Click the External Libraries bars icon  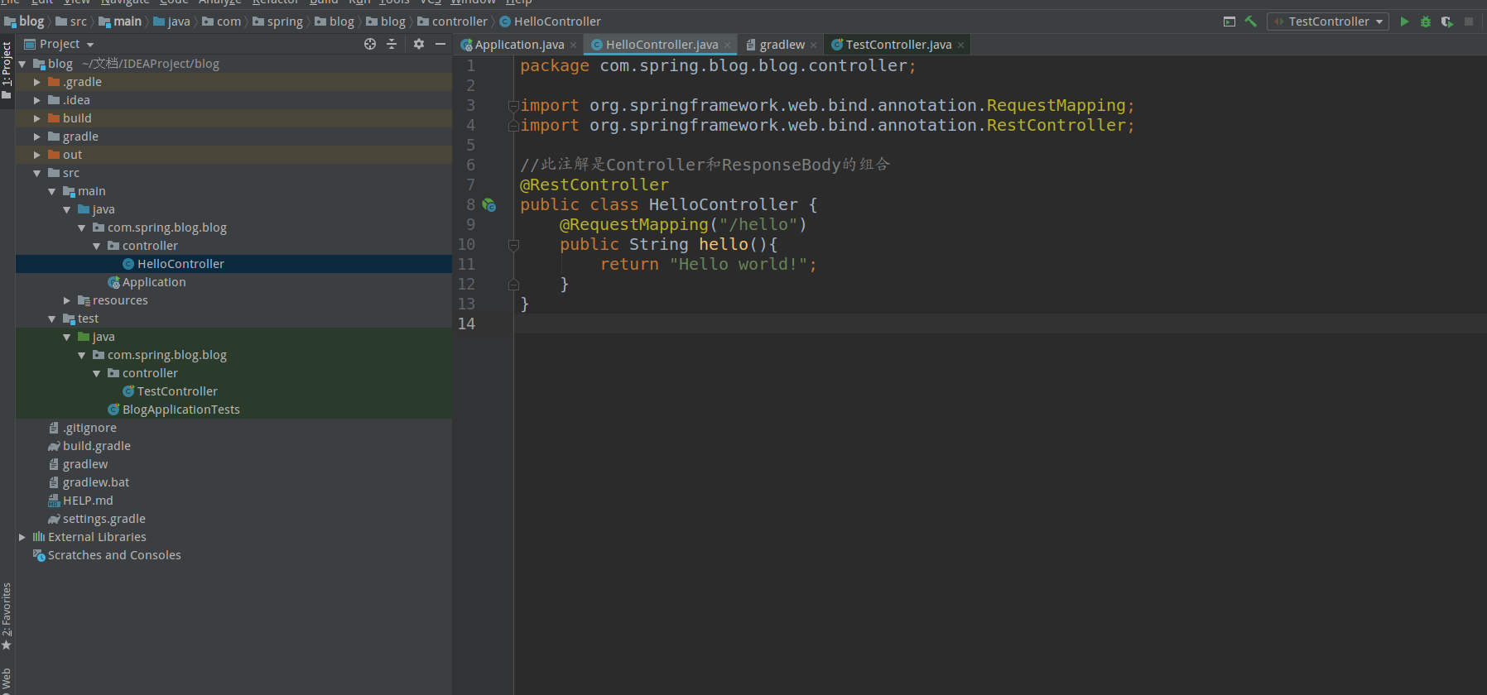(39, 537)
